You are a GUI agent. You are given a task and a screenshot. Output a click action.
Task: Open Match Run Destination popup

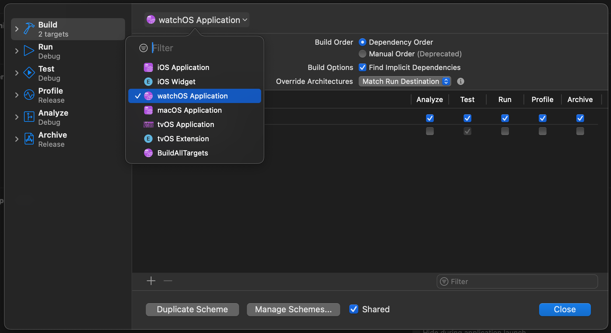[405, 81]
